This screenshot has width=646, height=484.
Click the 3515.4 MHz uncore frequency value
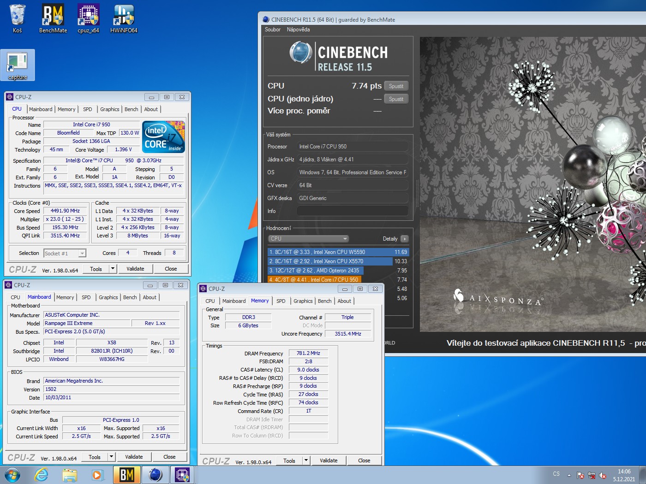pyautogui.click(x=348, y=334)
